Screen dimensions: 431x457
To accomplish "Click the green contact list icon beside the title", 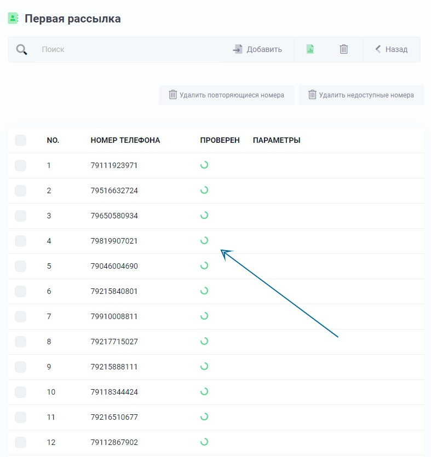I will [13, 19].
